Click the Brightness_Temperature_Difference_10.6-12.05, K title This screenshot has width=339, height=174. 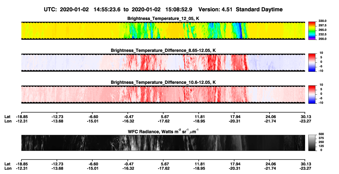click(x=163, y=82)
